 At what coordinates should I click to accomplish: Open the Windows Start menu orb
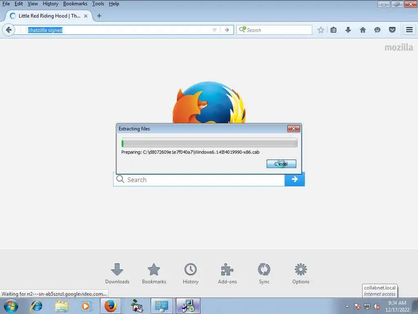point(11,306)
